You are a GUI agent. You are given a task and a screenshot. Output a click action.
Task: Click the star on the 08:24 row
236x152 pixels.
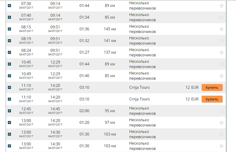pyautogui.click(x=221, y=52)
